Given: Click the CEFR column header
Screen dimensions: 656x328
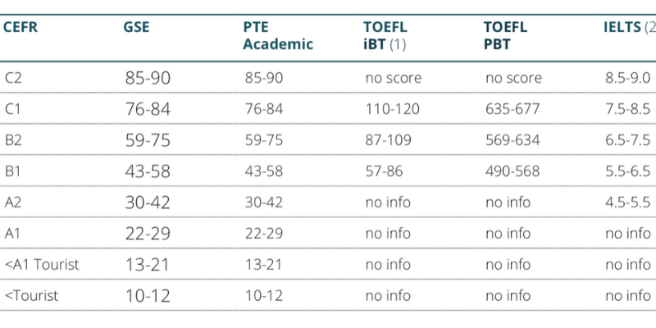Looking at the screenshot, I should pos(20,27).
